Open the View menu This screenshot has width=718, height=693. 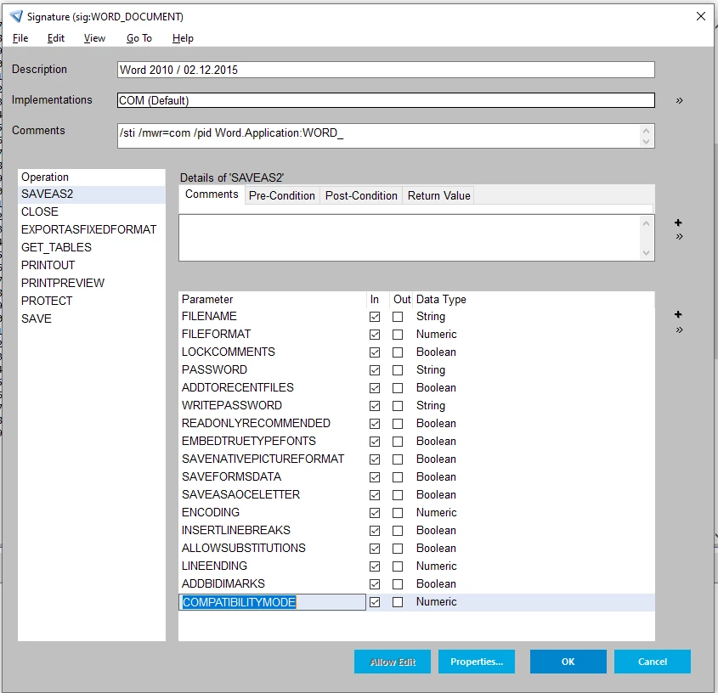point(94,38)
